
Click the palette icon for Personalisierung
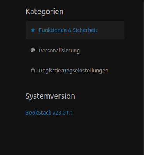point(33,50)
